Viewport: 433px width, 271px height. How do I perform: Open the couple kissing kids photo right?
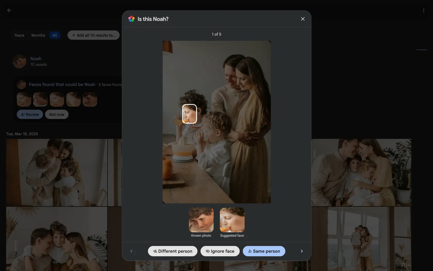tap(361, 172)
